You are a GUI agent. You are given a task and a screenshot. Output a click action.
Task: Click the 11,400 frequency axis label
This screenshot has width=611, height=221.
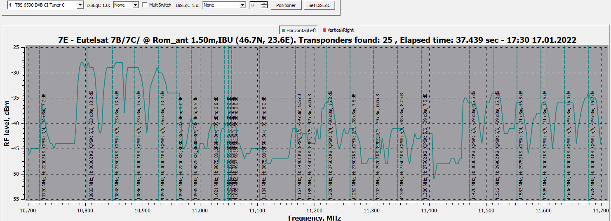point(429,210)
